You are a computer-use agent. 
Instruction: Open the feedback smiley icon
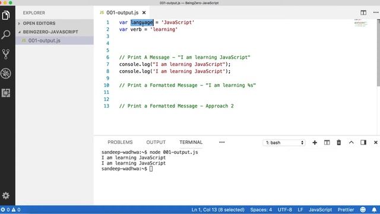click(363, 210)
